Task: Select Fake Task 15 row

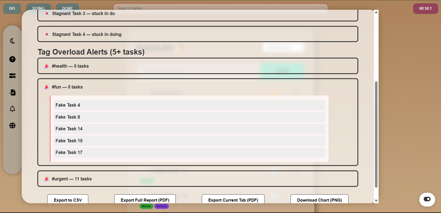Action: point(189,141)
